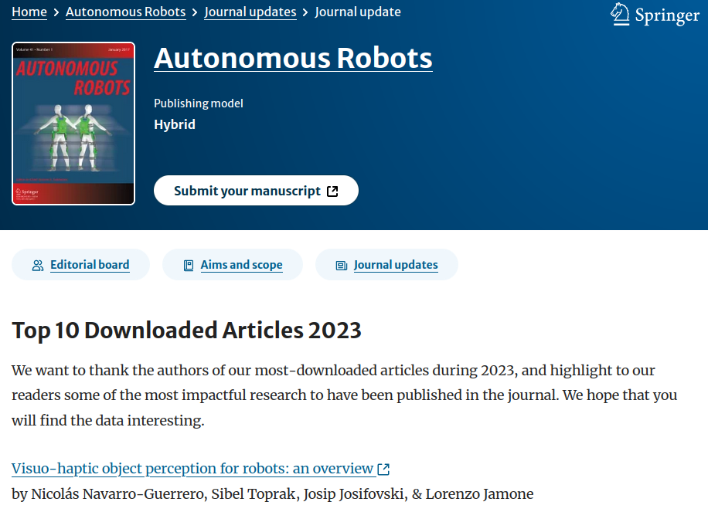Viewport: 708px width, 512px height.
Task: Open the Editorial board page
Action: [90, 265]
